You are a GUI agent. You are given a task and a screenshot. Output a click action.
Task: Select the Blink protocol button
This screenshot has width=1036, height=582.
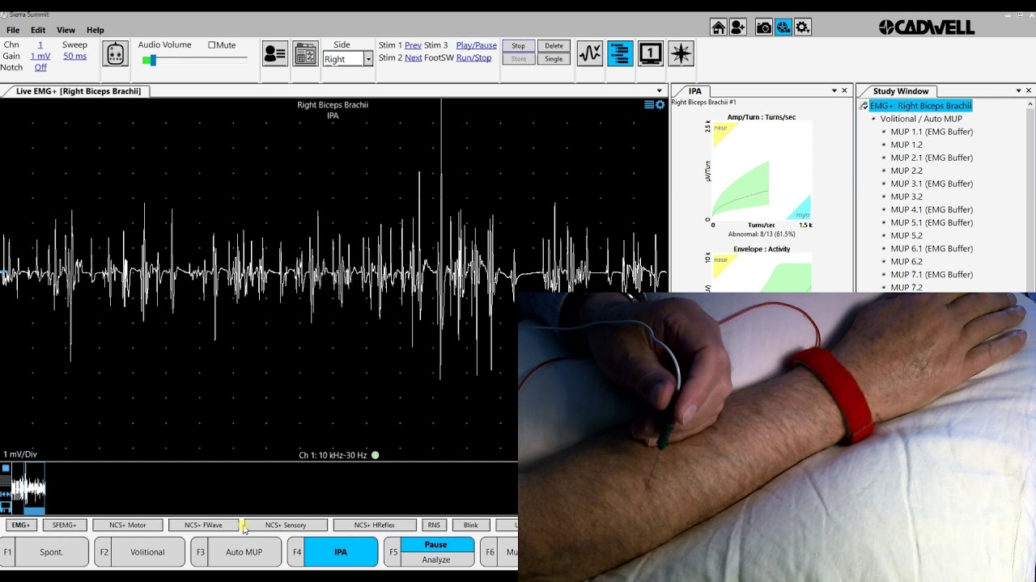tap(470, 525)
